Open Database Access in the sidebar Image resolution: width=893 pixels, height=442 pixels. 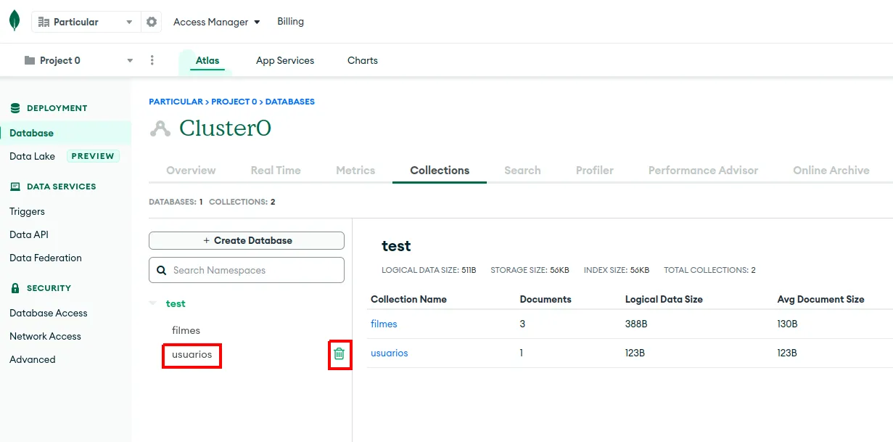coord(49,313)
